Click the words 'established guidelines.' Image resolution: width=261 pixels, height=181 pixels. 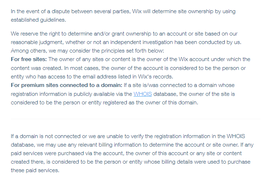[x=38, y=20]
